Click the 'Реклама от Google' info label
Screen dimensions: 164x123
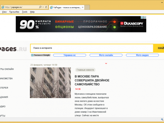(41, 55)
